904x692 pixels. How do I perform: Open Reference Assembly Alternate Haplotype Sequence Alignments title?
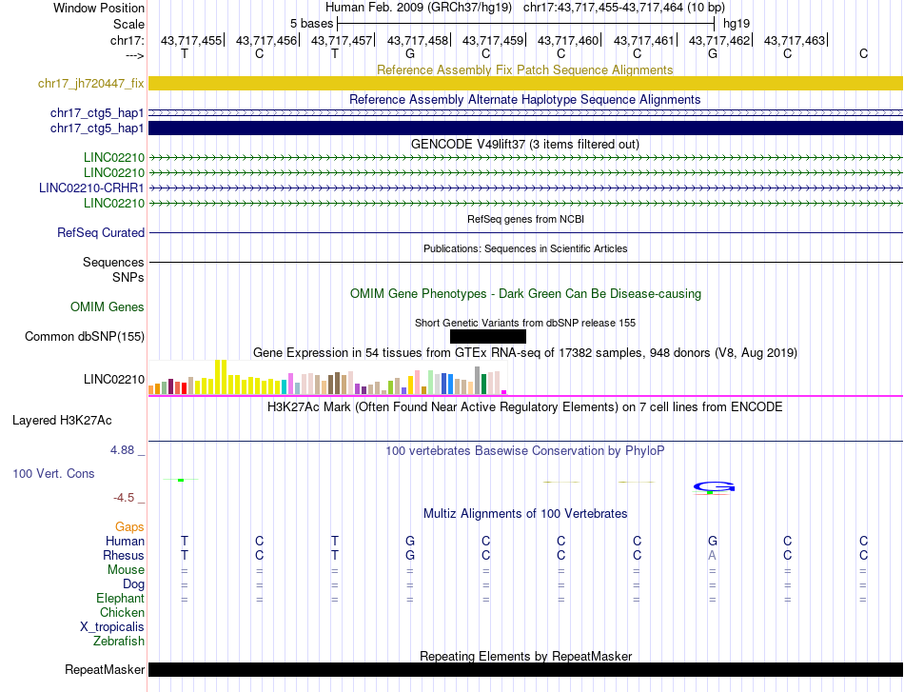[524, 99]
